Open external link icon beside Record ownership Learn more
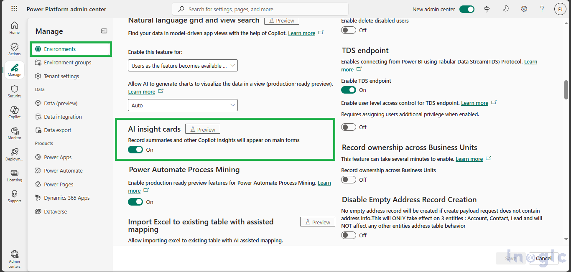This screenshot has height=272, width=571. (488, 158)
